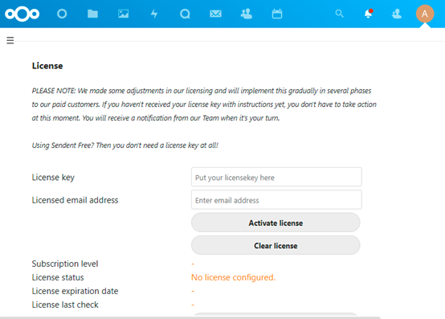Open unified search magnifier
The width and height of the screenshot is (445, 319).
pyautogui.click(x=340, y=14)
